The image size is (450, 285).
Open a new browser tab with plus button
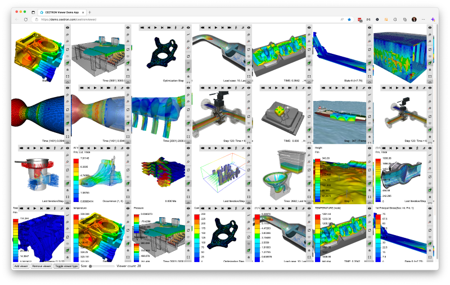90,12
